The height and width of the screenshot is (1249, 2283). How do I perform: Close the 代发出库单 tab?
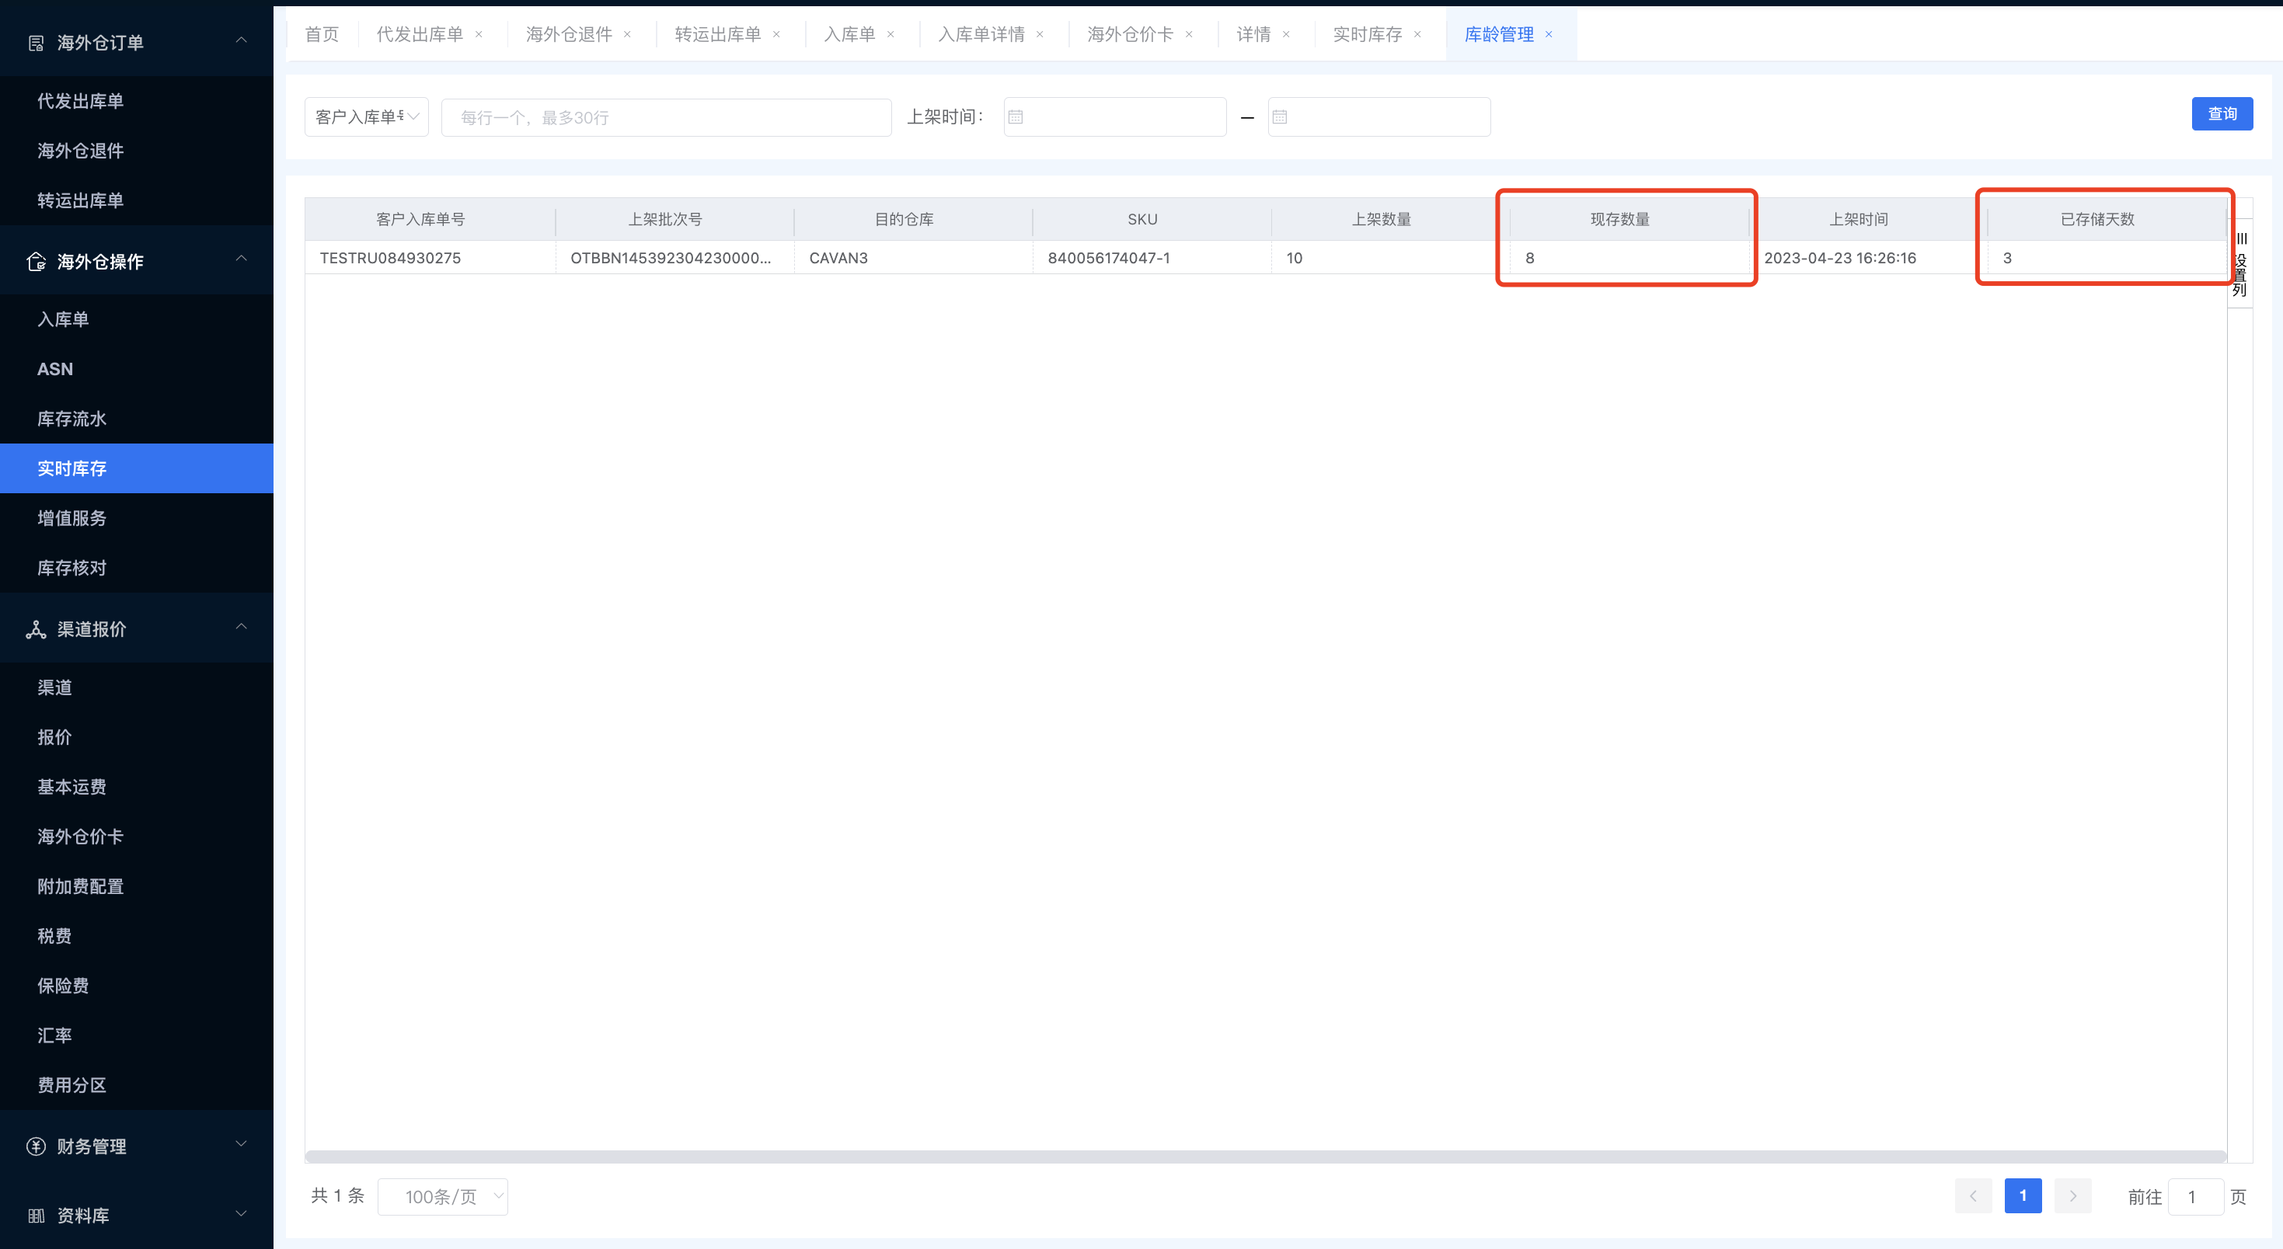[479, 34]
